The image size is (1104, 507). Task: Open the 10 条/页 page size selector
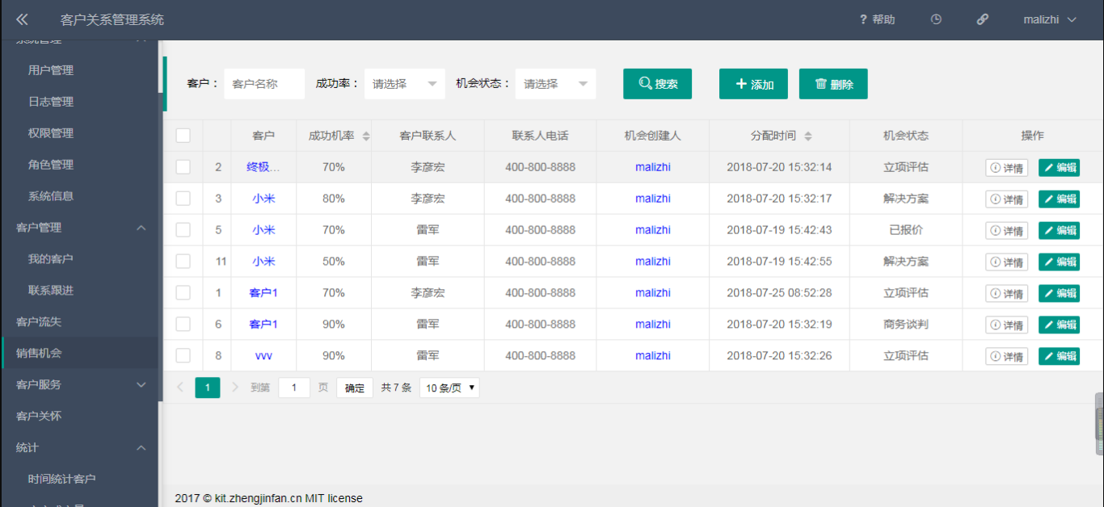point(449,388)
